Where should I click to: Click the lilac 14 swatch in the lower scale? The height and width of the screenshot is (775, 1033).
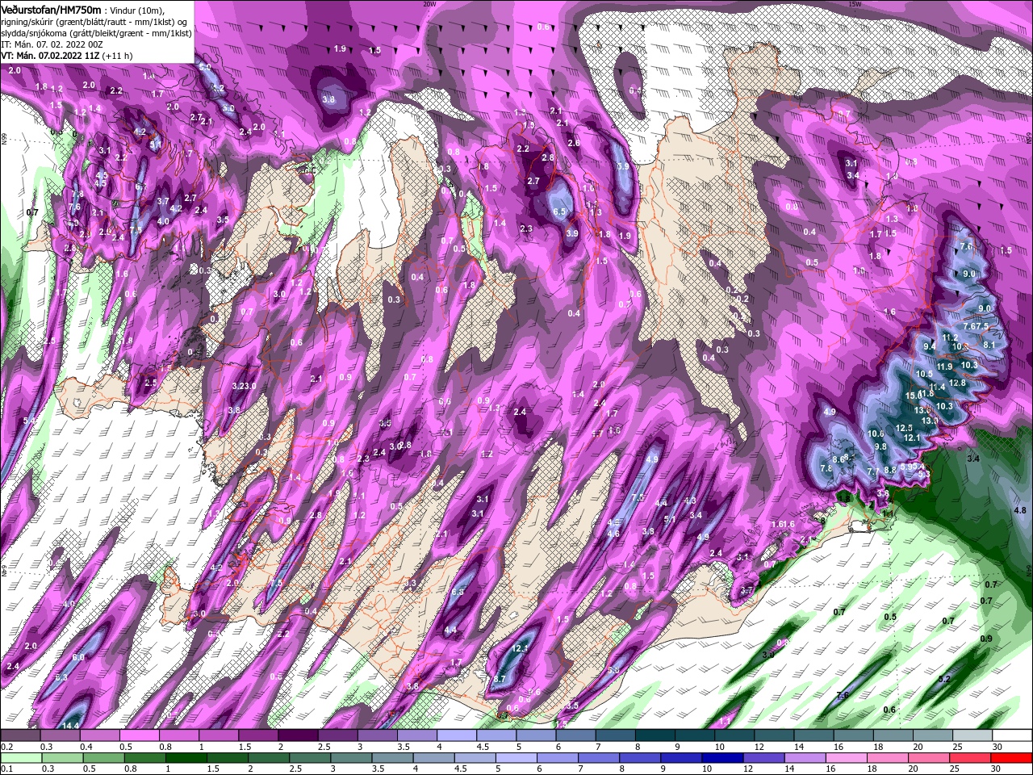click(x=805, y=757)
